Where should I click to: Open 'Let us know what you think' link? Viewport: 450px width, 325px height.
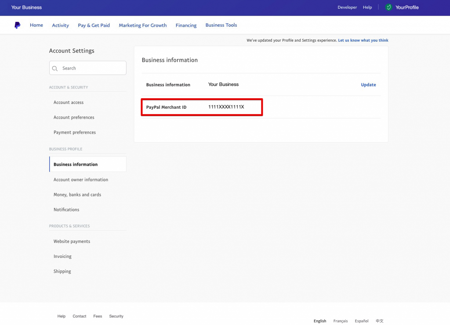[x=363, y=40]
